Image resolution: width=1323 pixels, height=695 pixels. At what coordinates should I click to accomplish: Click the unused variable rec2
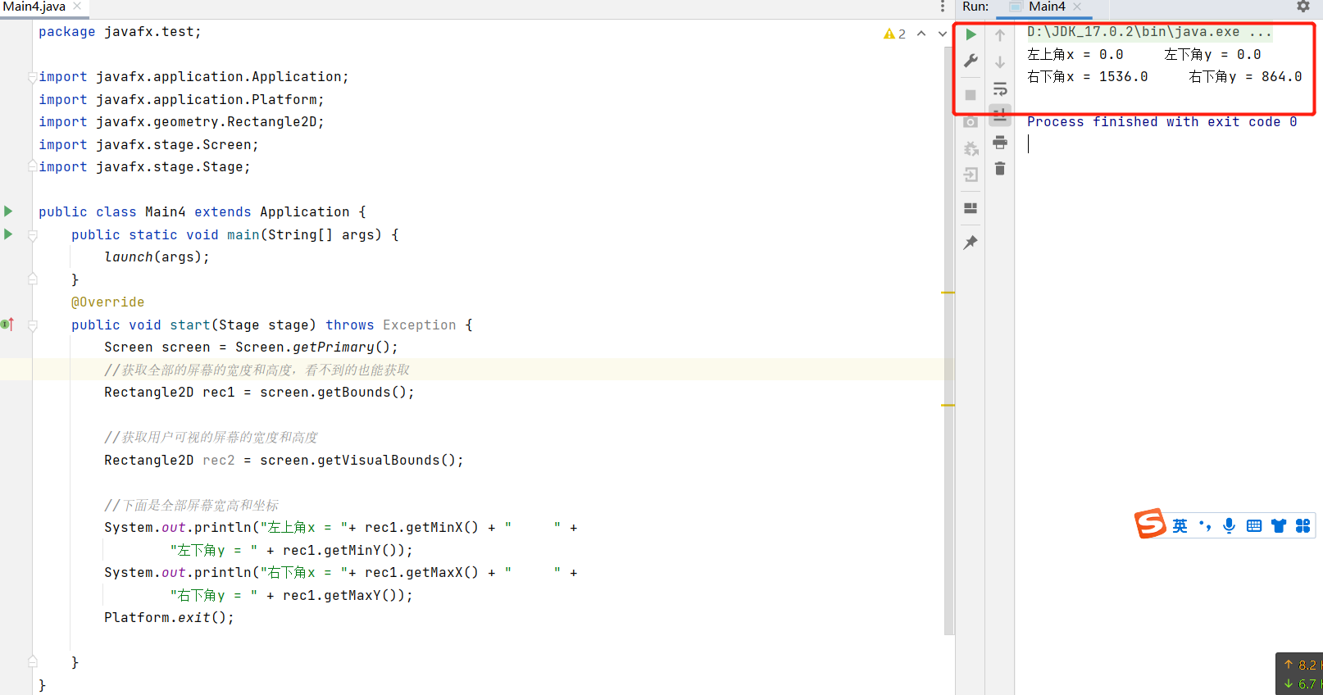[x=219, y=461]
